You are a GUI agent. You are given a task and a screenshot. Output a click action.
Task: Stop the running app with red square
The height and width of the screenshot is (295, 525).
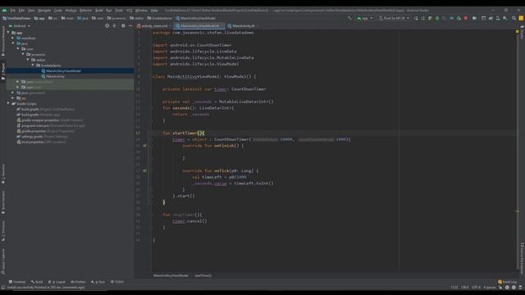coord(466,18)
